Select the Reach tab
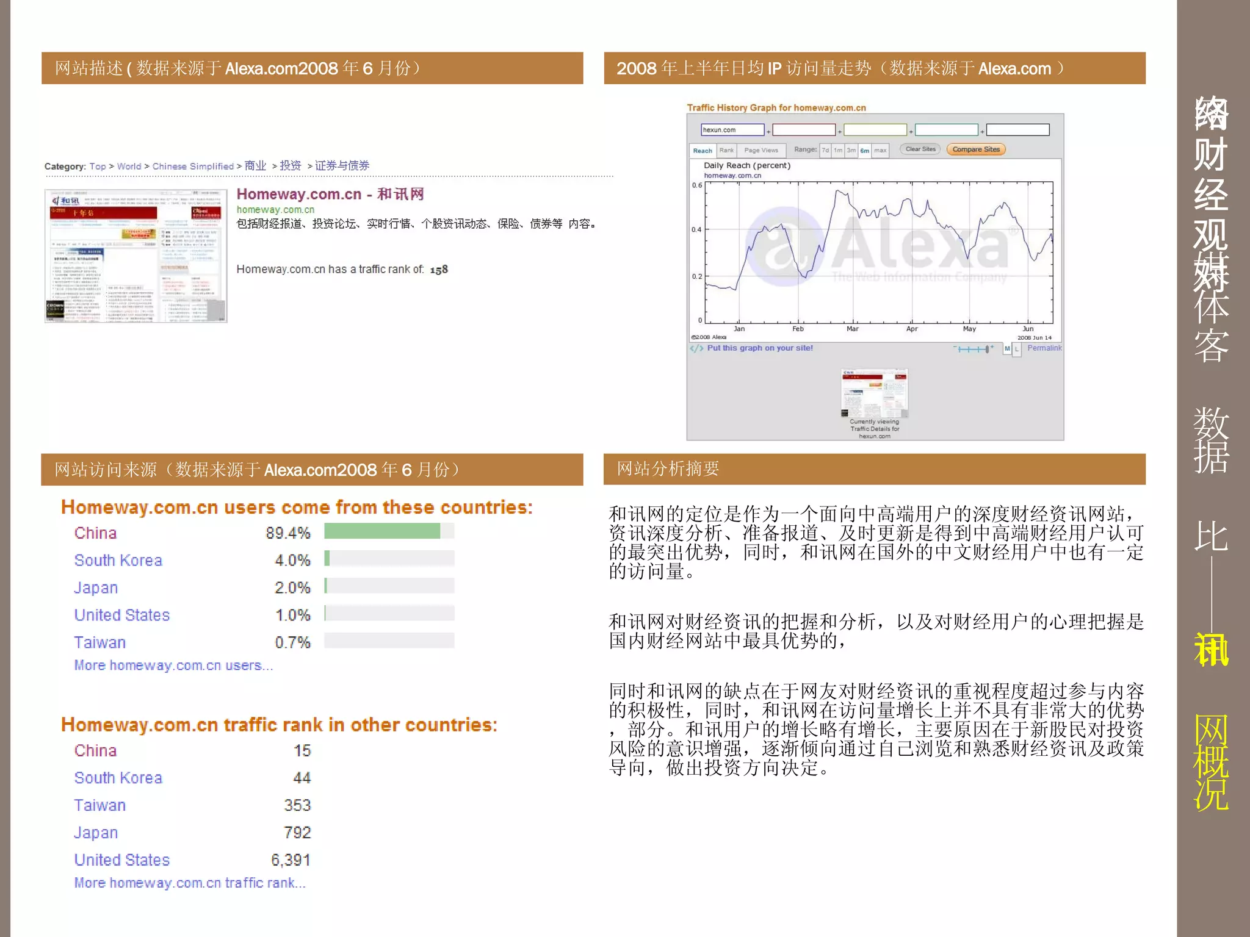Image resolution: width=1250 pixels, height=937 pixels. point(703,151)
